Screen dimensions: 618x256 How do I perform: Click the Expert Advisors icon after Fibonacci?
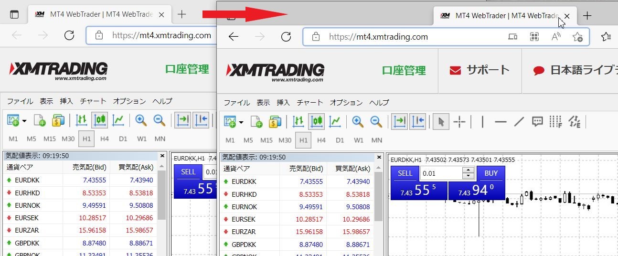[575, 122]
